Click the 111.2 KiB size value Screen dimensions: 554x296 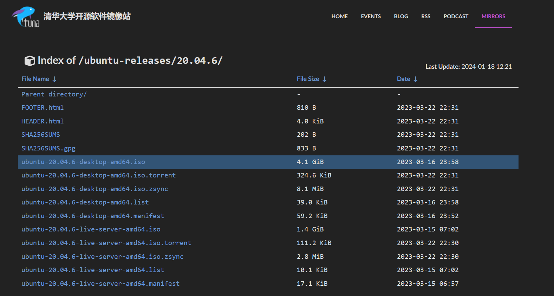[314, 243]
